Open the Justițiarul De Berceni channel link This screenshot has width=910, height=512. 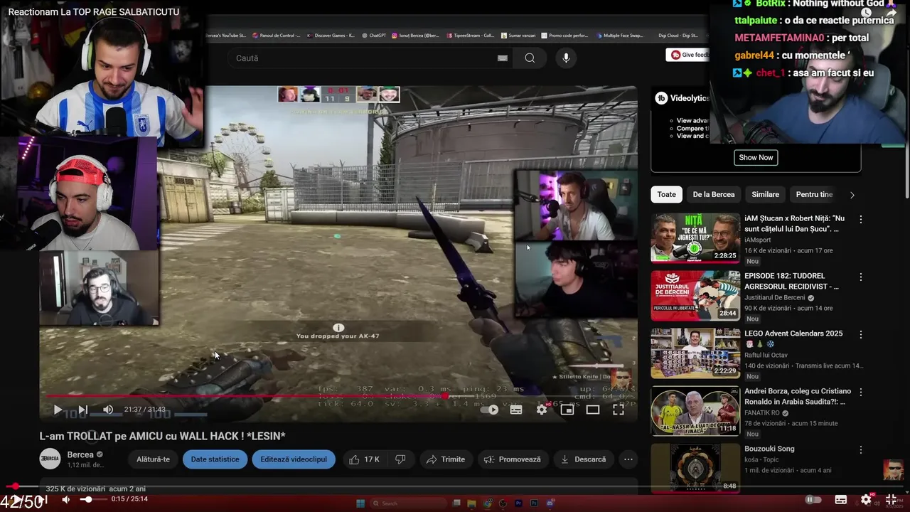(775, 298)
